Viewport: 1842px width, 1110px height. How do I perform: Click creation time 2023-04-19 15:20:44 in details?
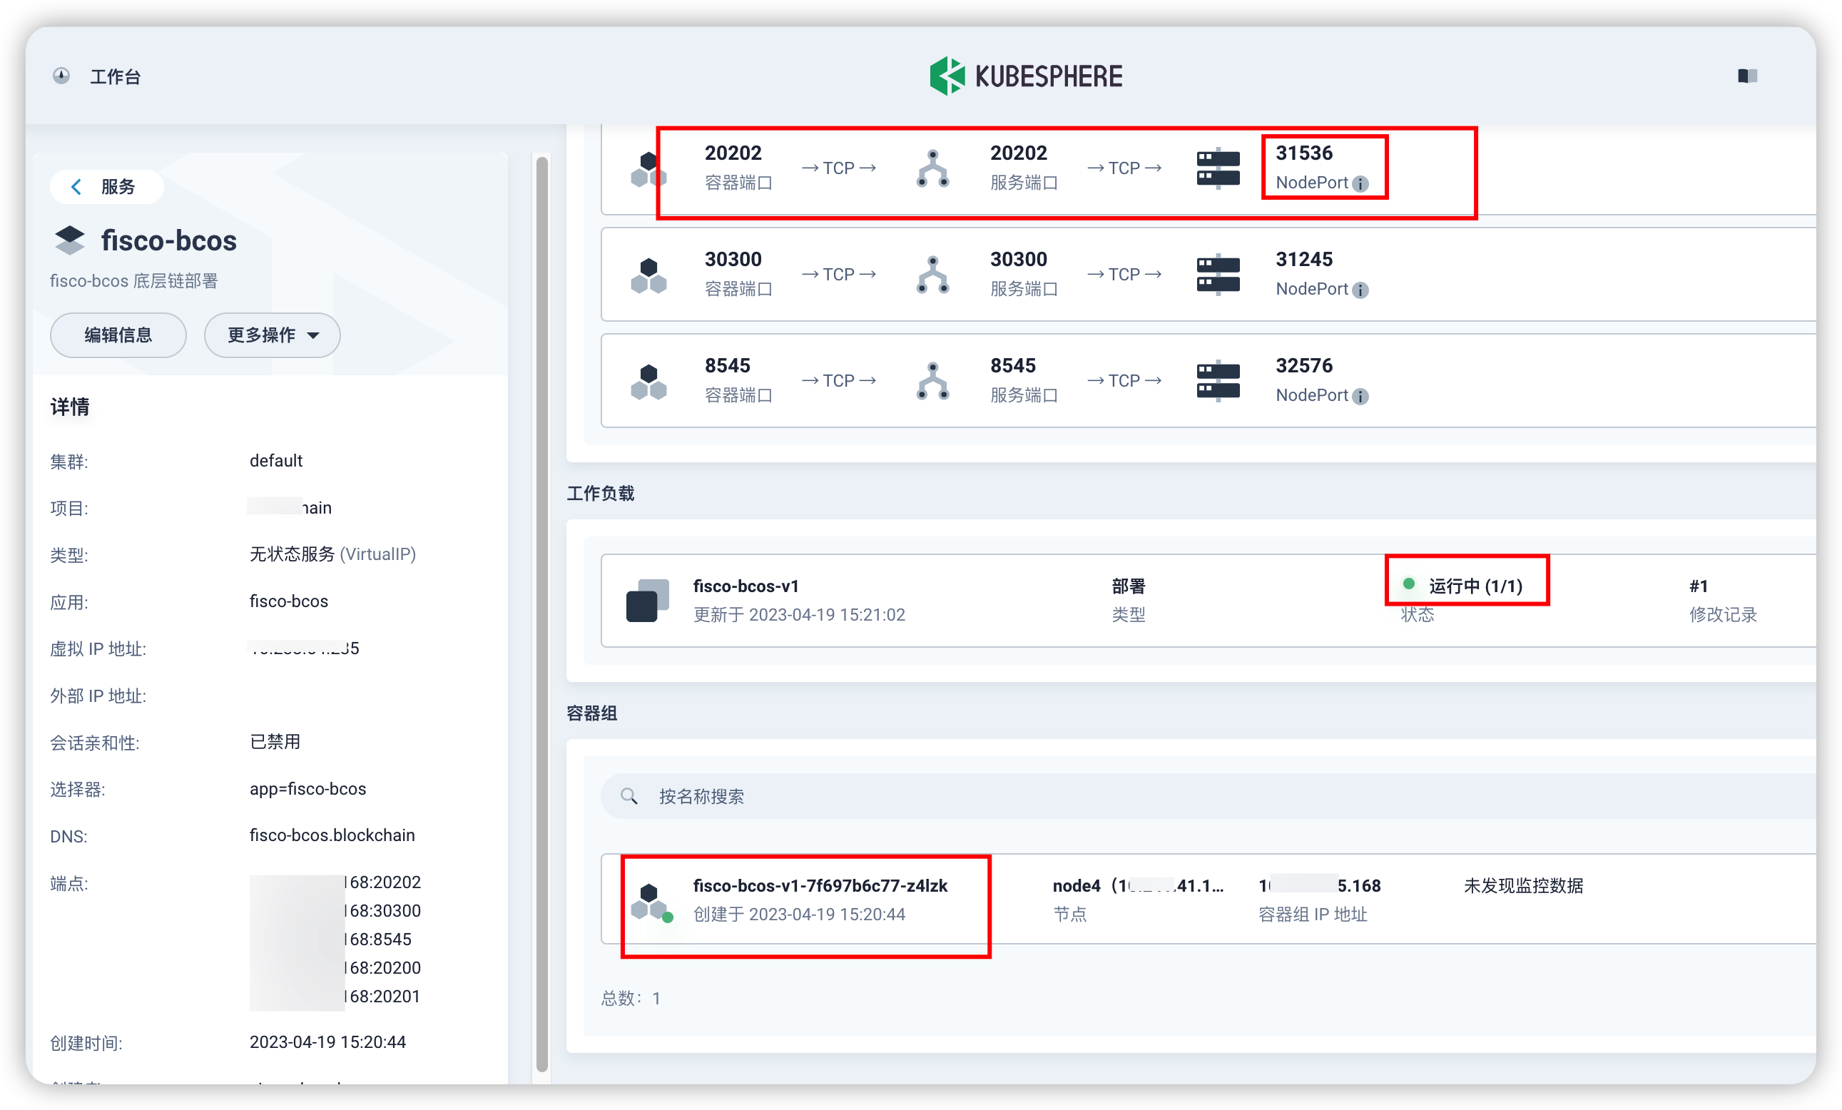(x=327, y=1042)
